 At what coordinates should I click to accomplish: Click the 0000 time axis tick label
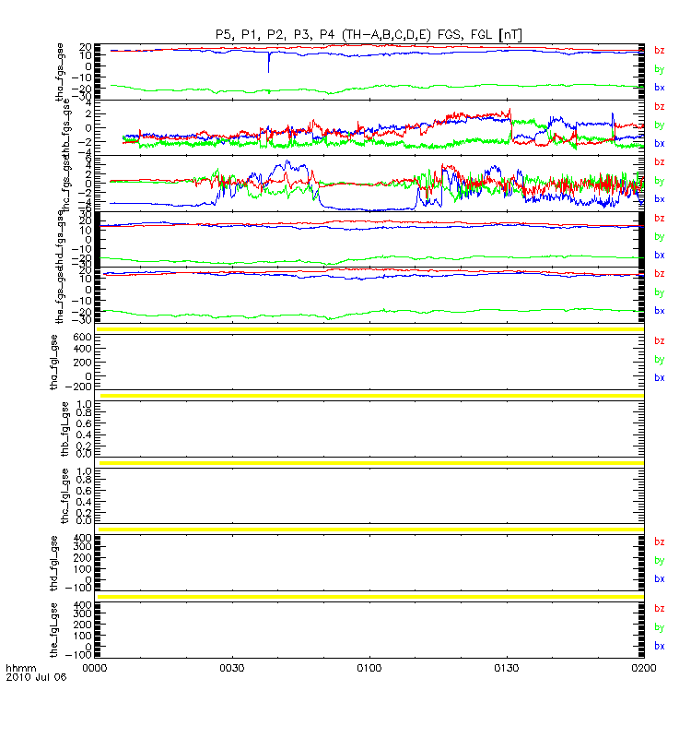click(x=95, y=668)
